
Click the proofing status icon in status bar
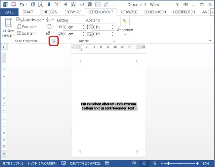[63, 163]
